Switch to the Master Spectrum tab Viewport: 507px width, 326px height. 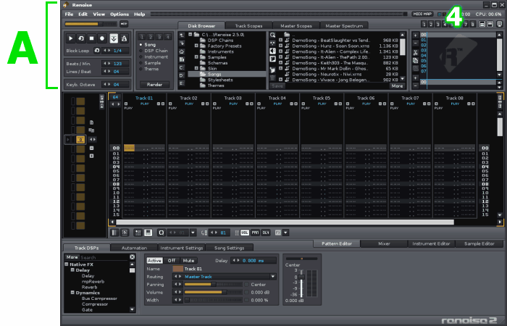click(344, 26)
